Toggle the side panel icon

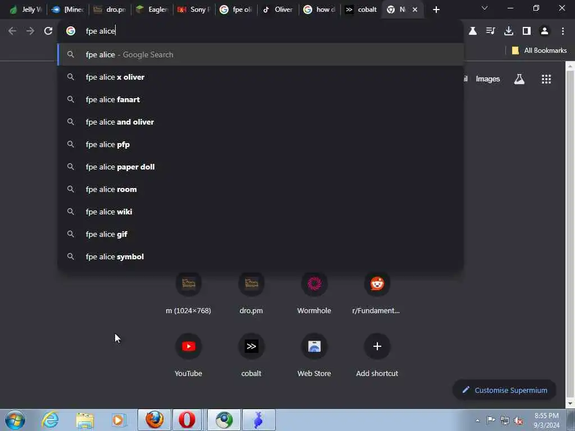[527, 31]
